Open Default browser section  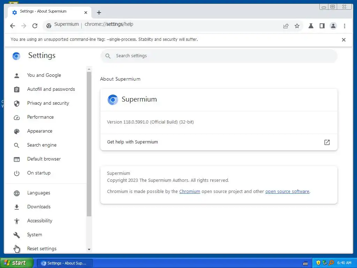pyautogui.click(x=44, y=159)
